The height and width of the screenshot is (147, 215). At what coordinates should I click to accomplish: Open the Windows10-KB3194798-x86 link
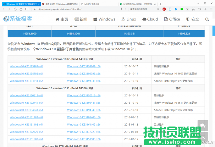[x=84, y=73]
